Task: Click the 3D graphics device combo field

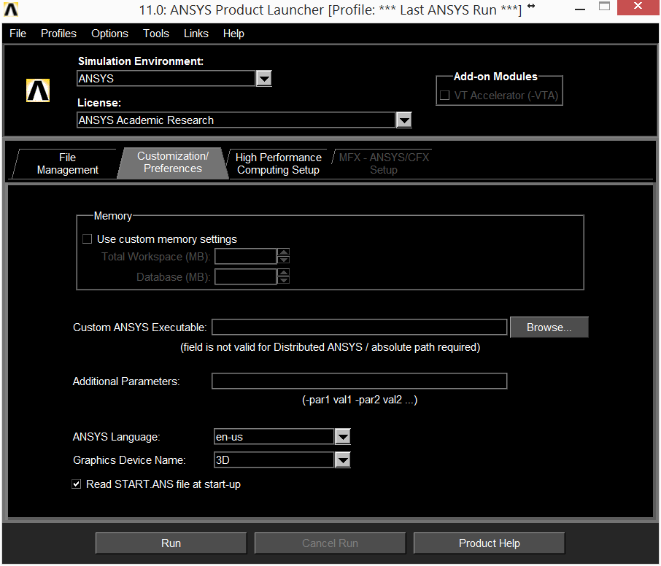Action: 274,460
